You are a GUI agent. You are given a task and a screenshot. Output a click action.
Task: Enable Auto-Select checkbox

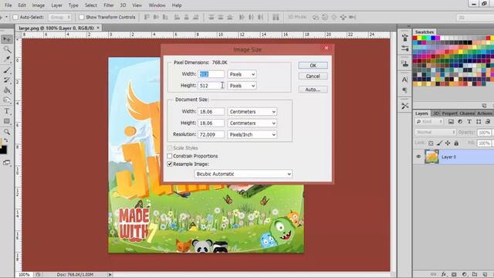tap(15, 17)
